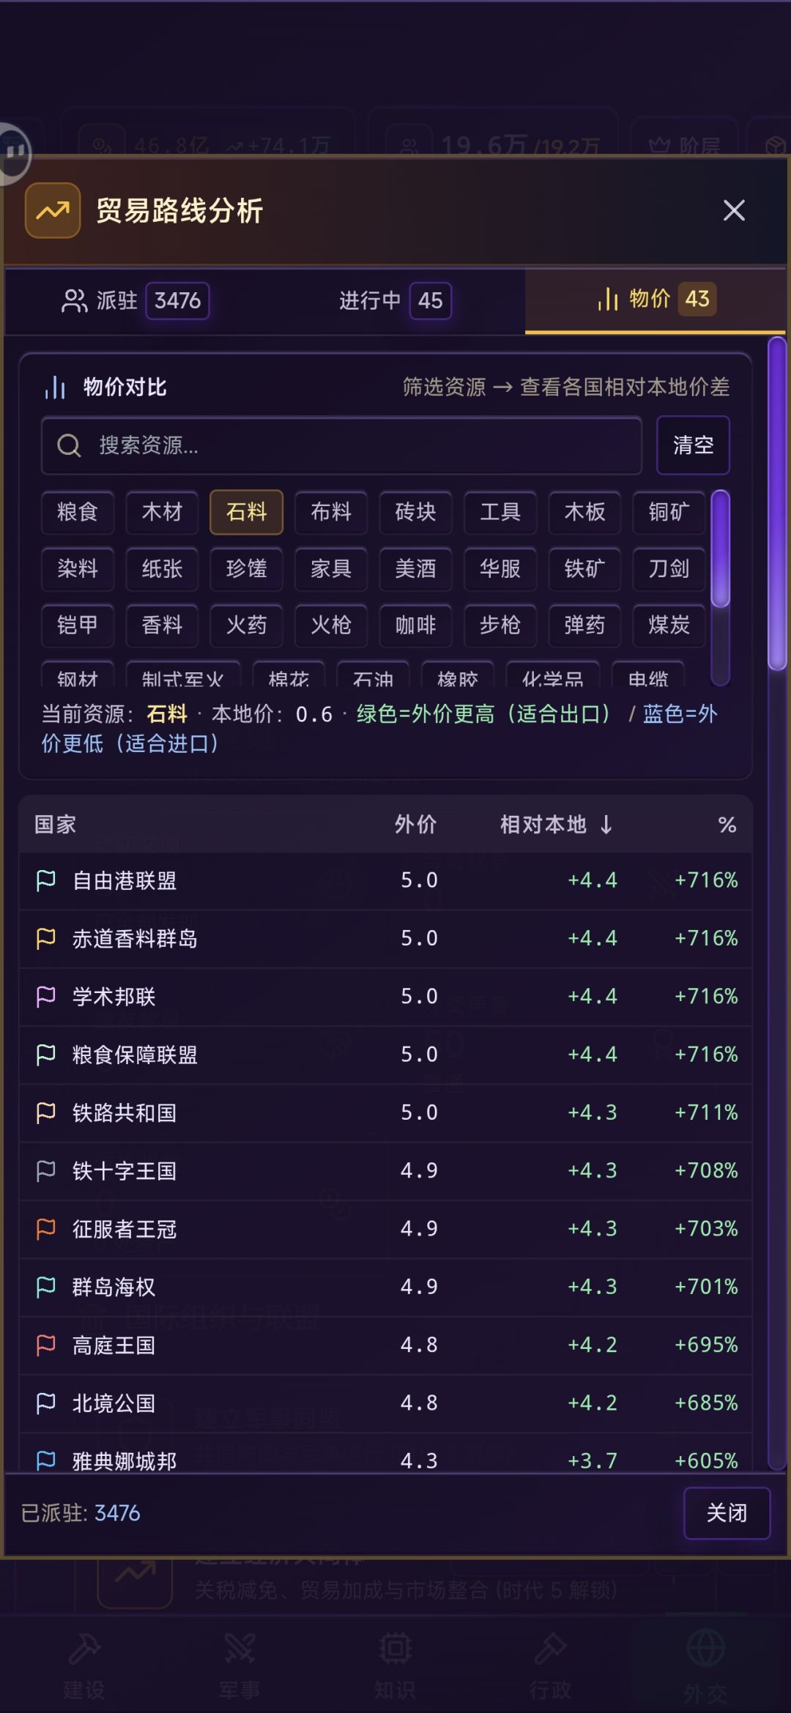Select the +711% value for 铁路共和国

click(706, 1112)
